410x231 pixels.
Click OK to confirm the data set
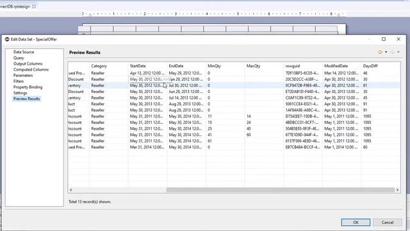click(x=356, y=223)
